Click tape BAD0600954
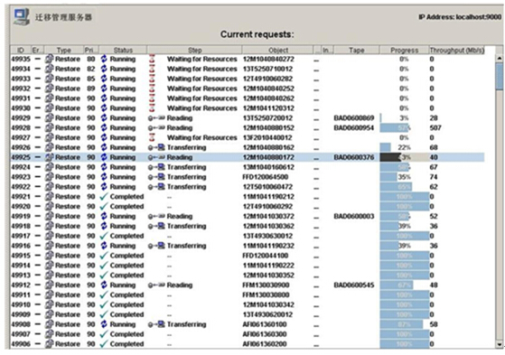The height and width of the screenshot is (355, 505). pyautogui.click(x=354, y=128)
